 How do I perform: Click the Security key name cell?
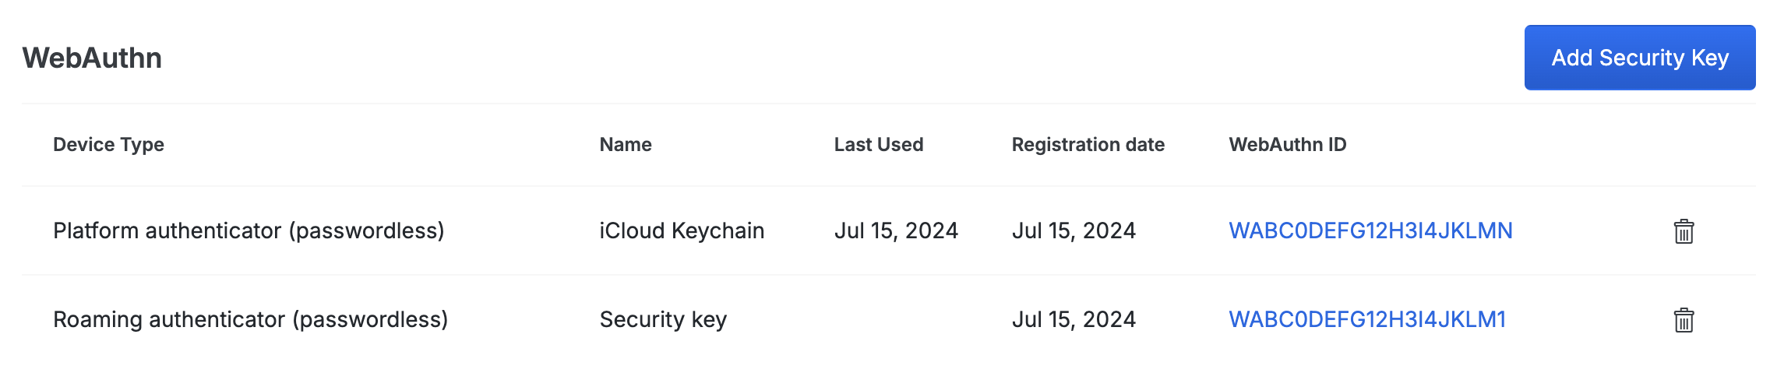pyautogui.click(x=663, y=319)
